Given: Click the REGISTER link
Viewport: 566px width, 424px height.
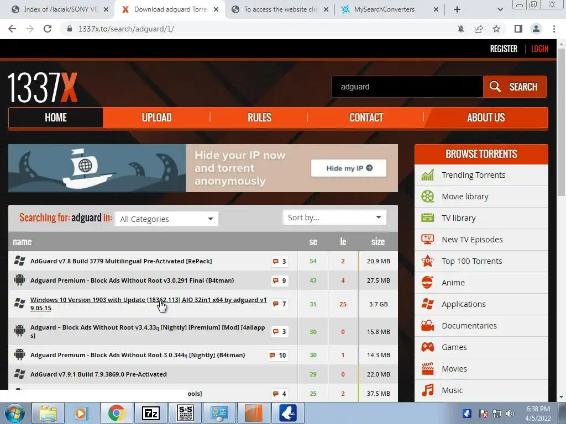Looking at the screenshot, I should pos(504,49).
